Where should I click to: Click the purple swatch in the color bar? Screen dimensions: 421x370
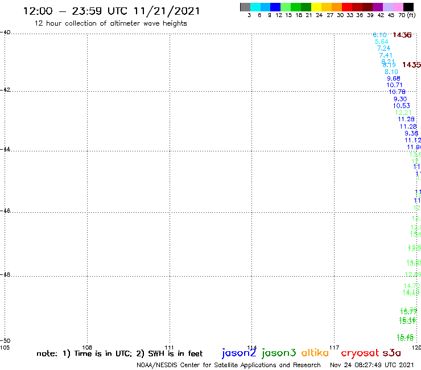[378, 7]
